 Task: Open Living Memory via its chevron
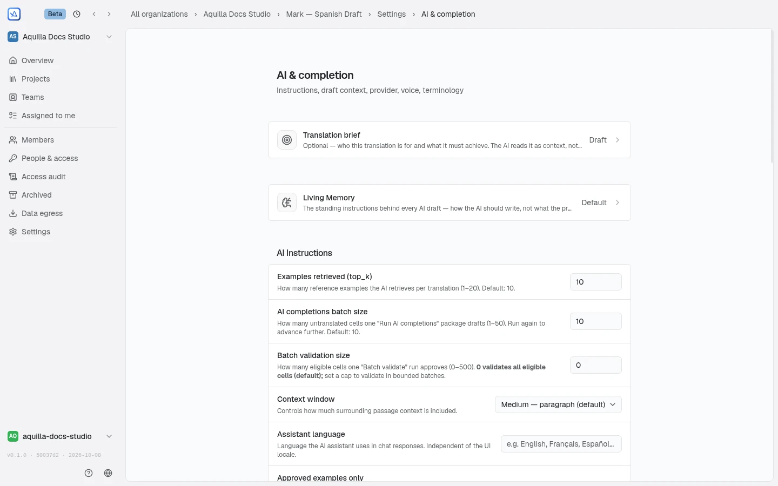click(x=618, y=202)
